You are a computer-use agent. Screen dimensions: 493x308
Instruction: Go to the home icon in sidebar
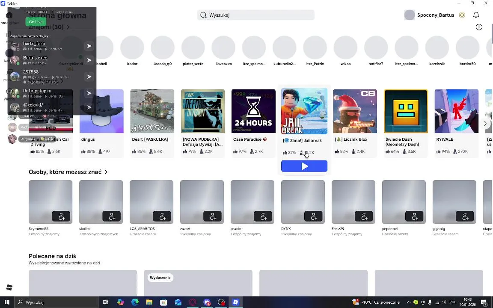(x=9, y=15)
